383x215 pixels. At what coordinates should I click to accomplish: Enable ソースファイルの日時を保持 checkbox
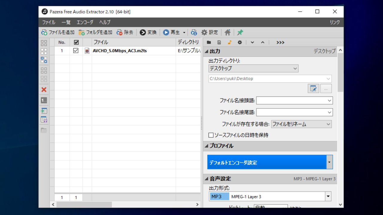coord(211,135)
